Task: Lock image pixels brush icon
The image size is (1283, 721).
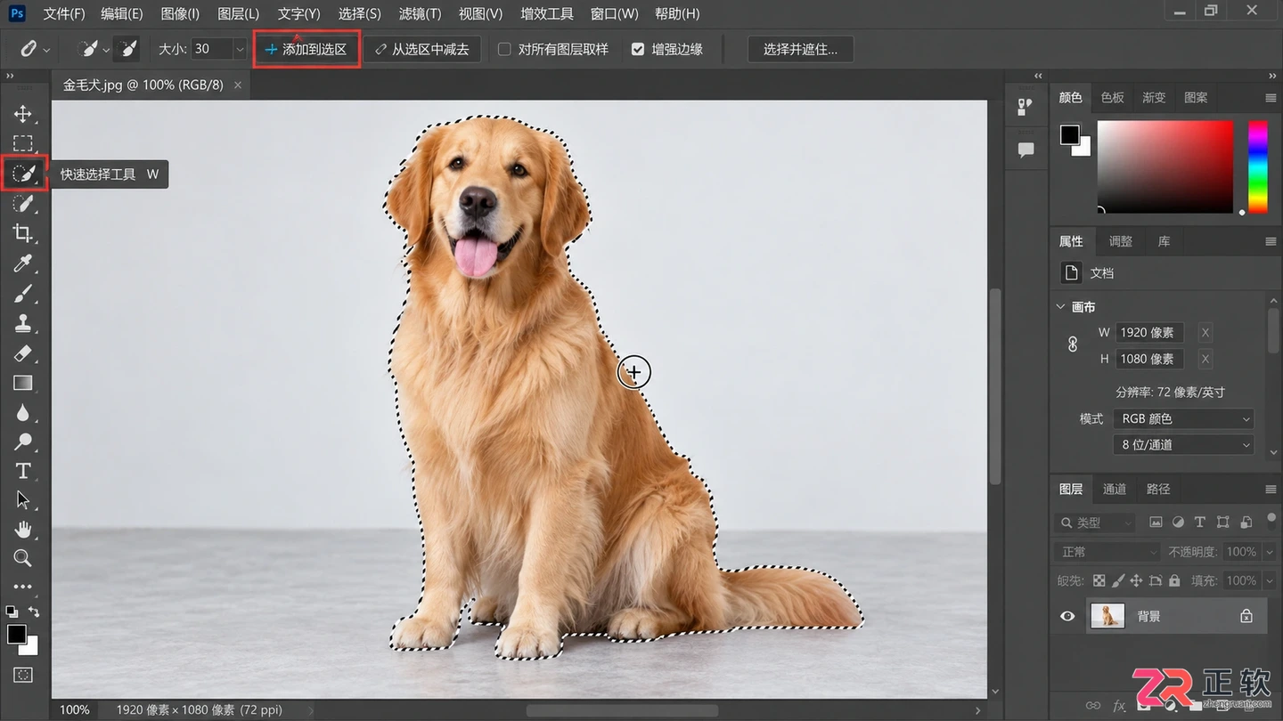Action: pyautogui.click(x=1117, y=580)
